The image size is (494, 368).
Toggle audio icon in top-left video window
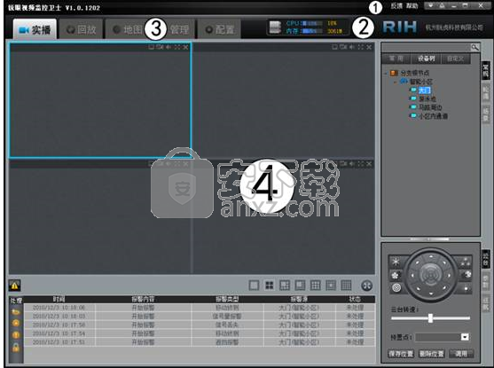[x=169, y=47]
